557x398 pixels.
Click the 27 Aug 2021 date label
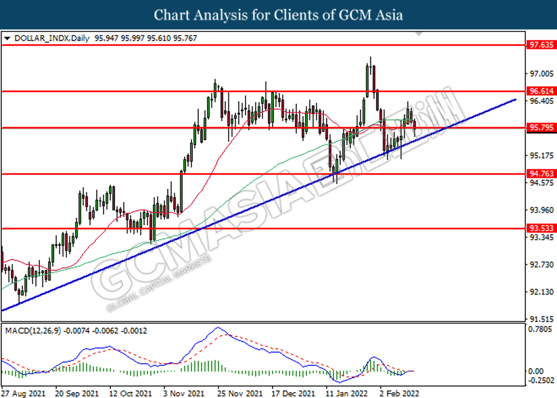[x=23, y=394]
